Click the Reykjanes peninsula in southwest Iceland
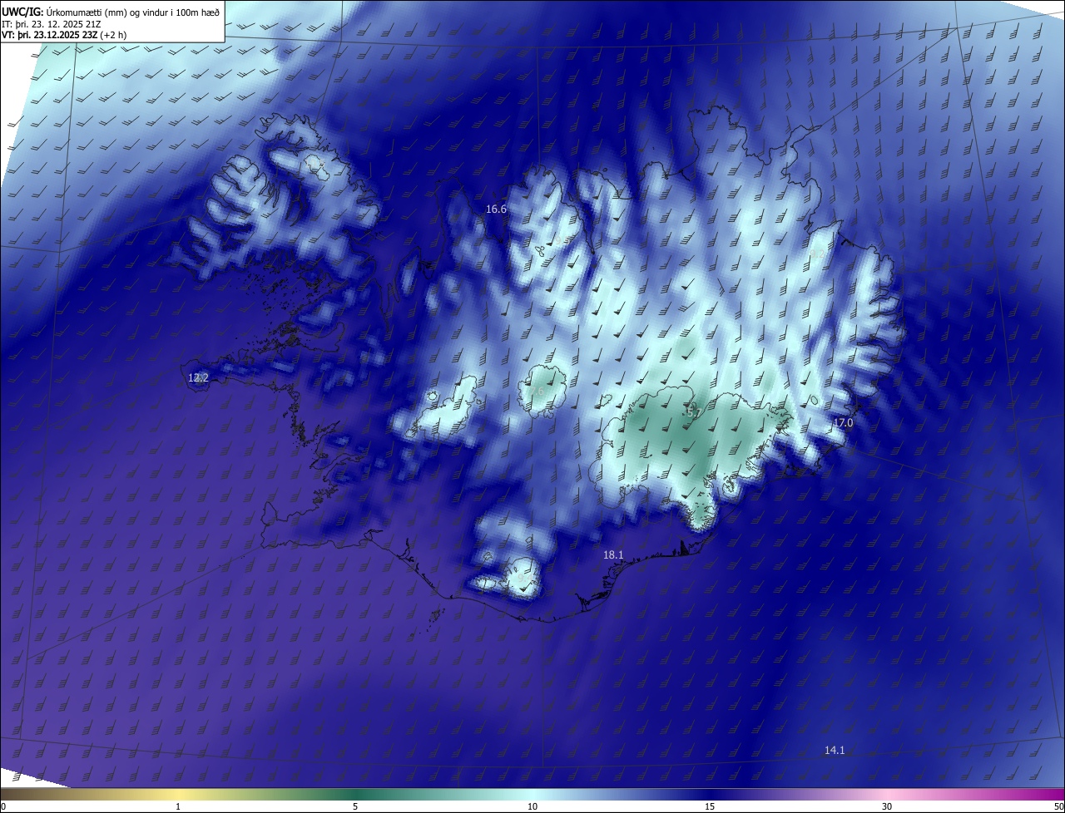 click(295, 525)
